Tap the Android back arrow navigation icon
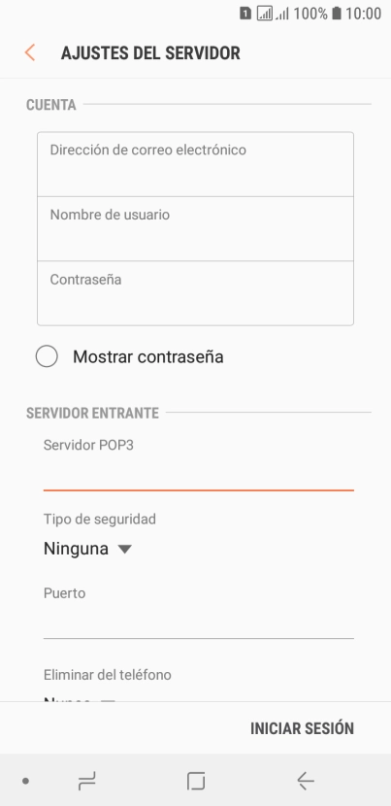The height and width of the screenshot is (806, 391). coord(306,782)
